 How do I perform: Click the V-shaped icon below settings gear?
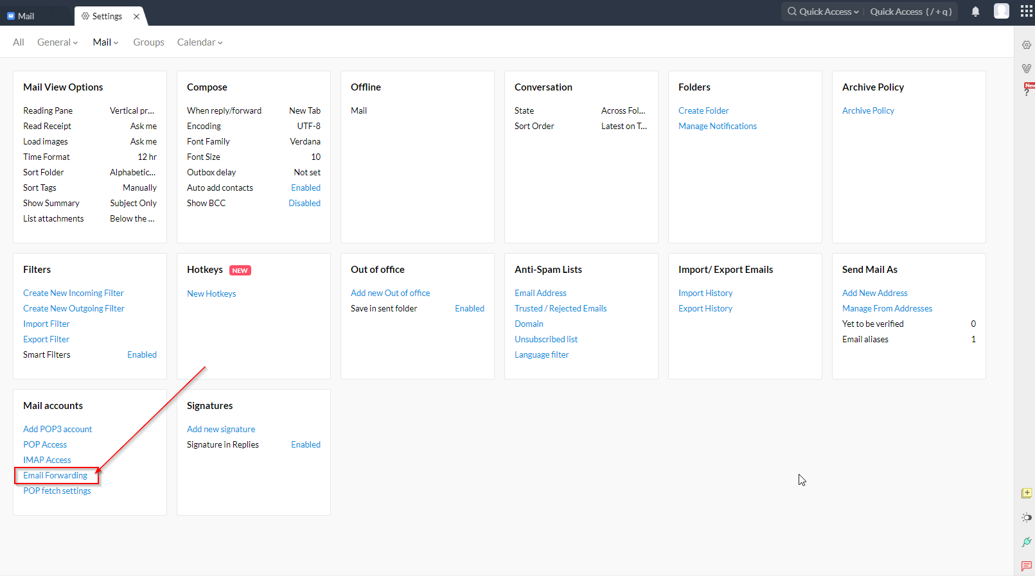pos(1027,68)
